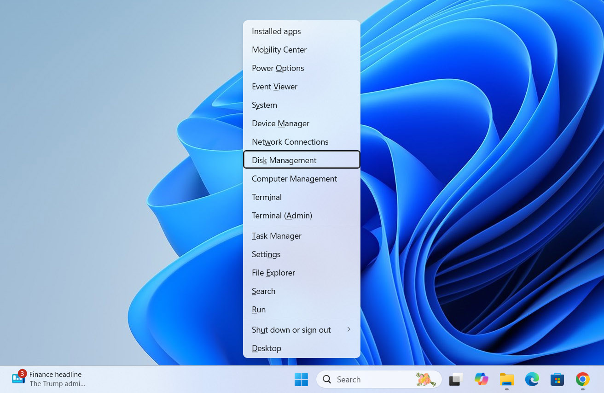Open Task Manager
Viewport: 604px width, 393px height.
click(x=302, y=236)
